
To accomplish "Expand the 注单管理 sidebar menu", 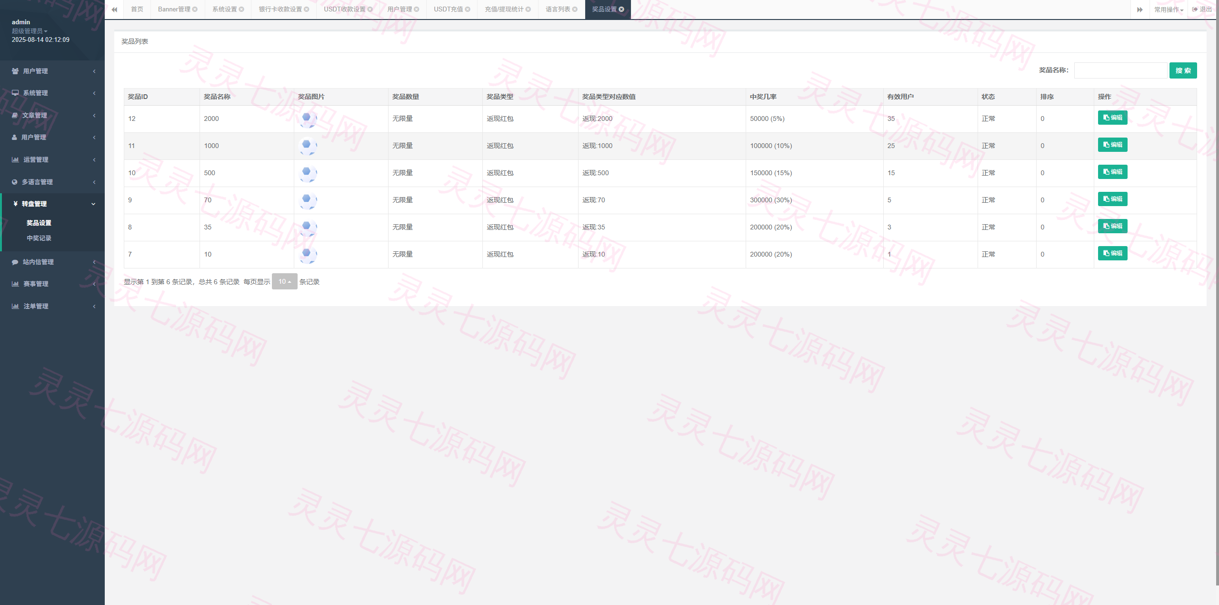I will point(52,306).
